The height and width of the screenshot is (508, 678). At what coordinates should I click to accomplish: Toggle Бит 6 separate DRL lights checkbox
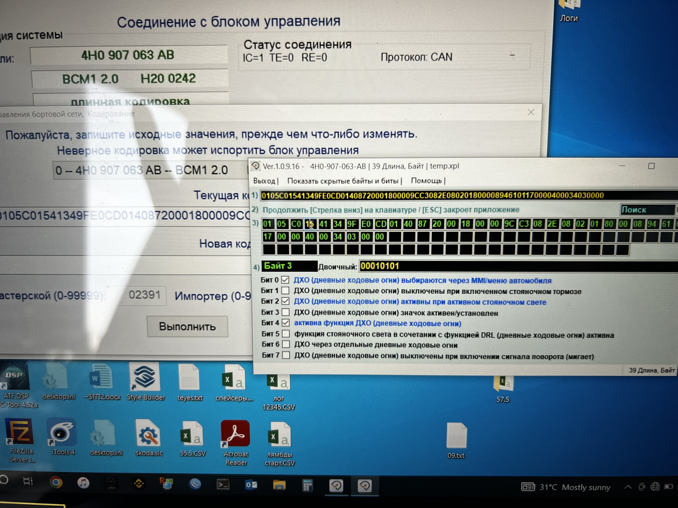[x=286, y=344]
